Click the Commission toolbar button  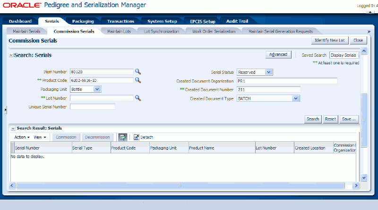coord(66,137)
